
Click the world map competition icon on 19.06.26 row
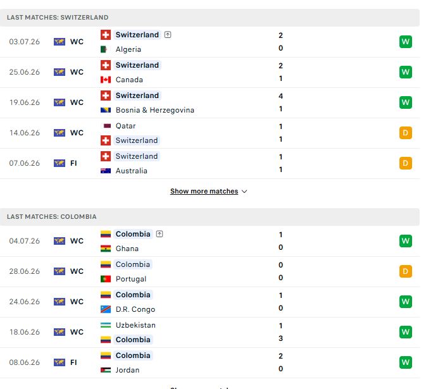pyautogui.click(x=60, y=102)
